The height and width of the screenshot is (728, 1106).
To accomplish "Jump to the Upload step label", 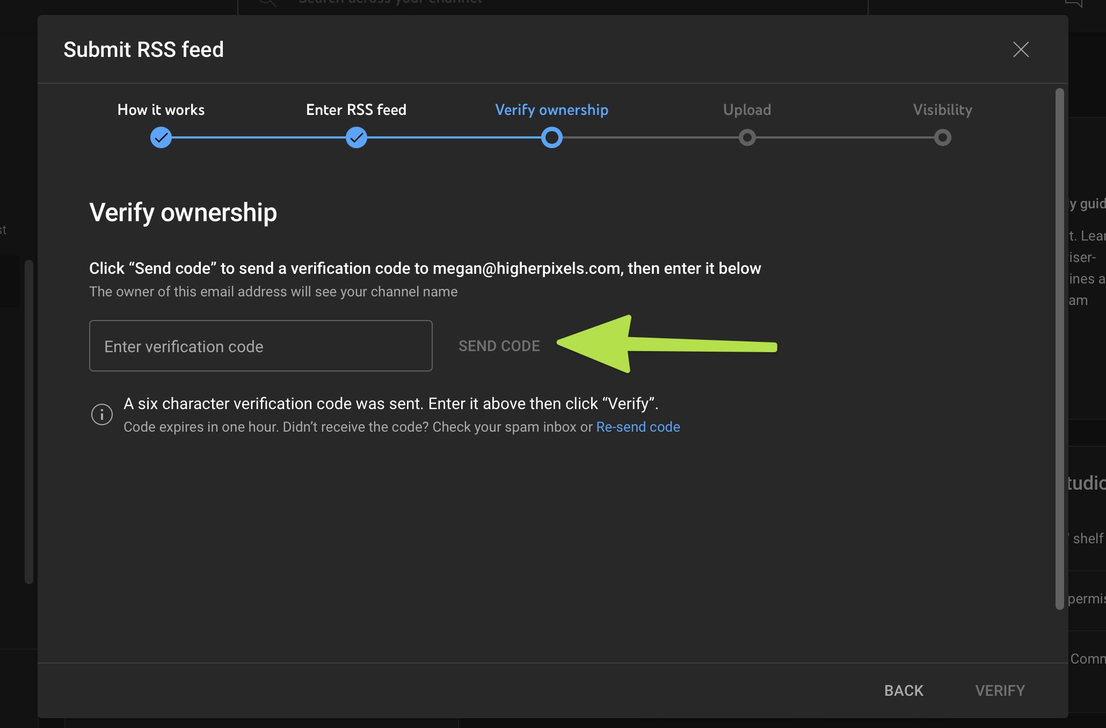I will [747, 110].
